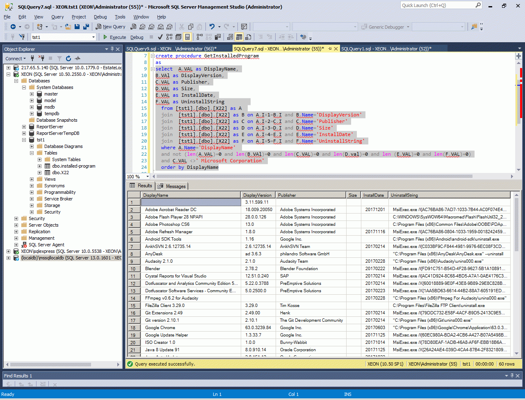525x400 pixels.
Task: Expand the master database node
Action: [32, 94]
